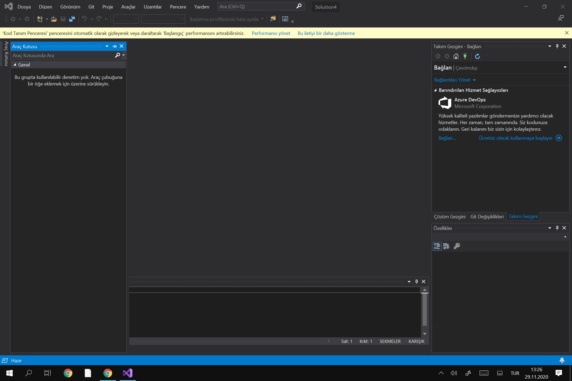Click the Bağlan... link under Azure DevOps
This screenshot has height=381, width=572.
447,138
